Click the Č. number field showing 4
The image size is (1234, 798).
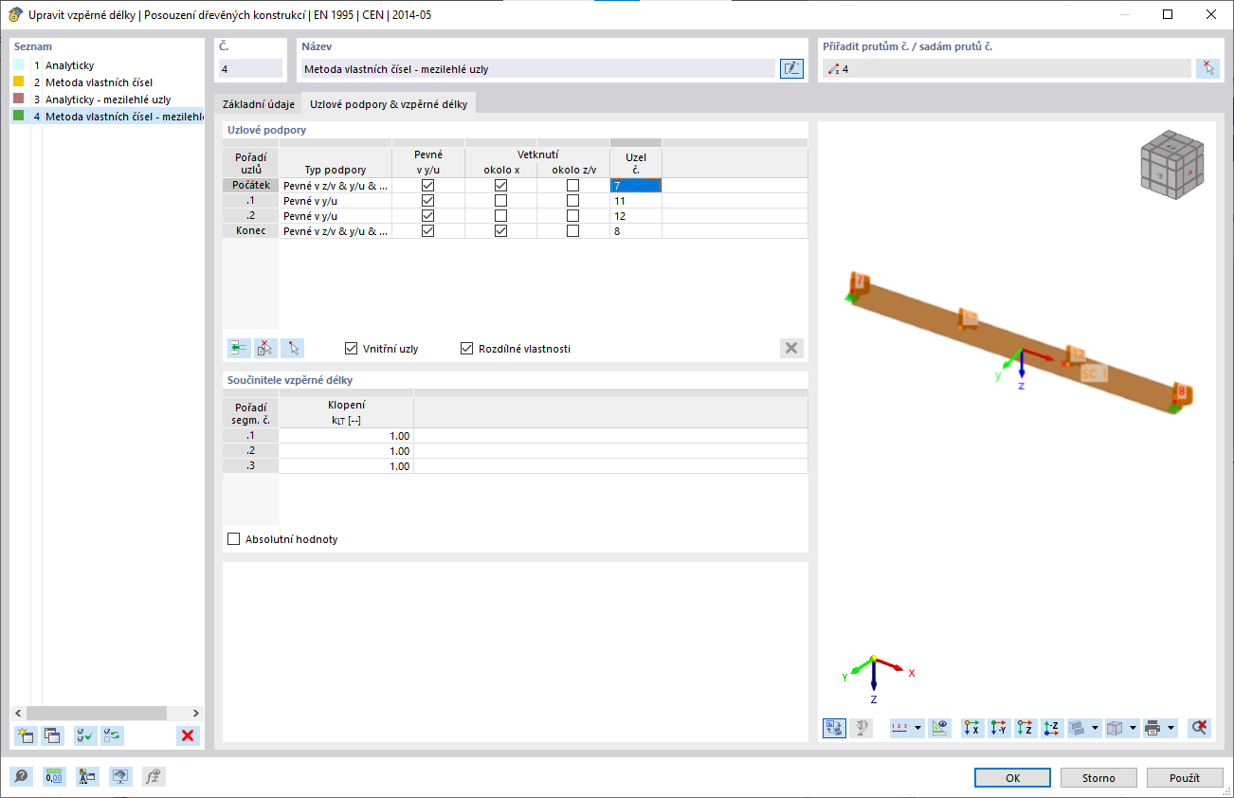click(x=250, y=68)
